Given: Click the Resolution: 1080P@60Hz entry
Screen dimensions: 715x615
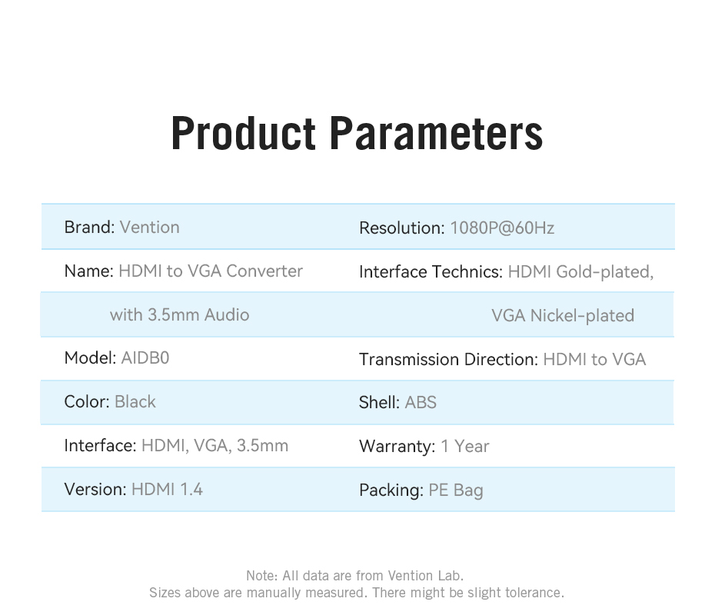Looking at the screenshot, I should pos(457,228).
